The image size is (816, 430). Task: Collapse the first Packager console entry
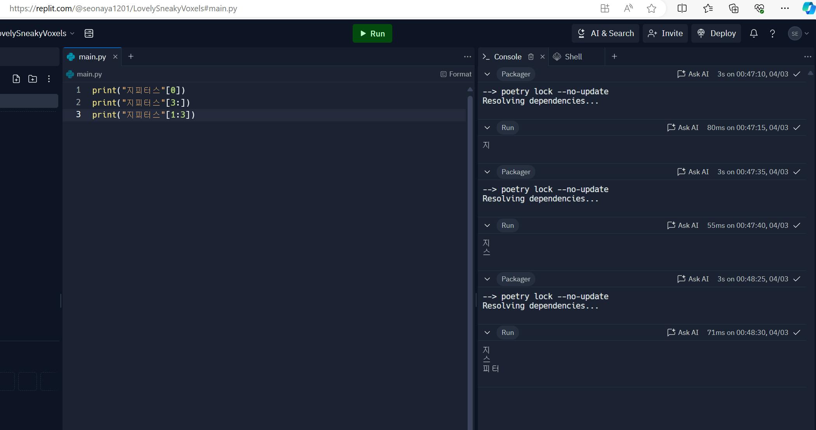pos(487,74)
